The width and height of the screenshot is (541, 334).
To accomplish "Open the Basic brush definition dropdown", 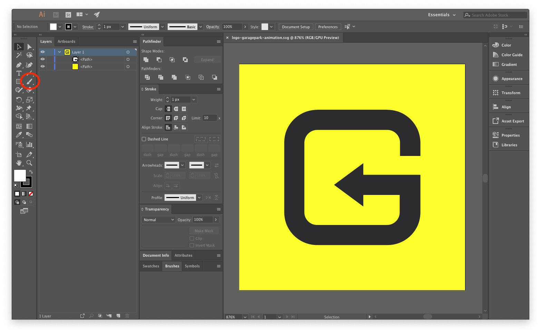I will click(200, 27).
